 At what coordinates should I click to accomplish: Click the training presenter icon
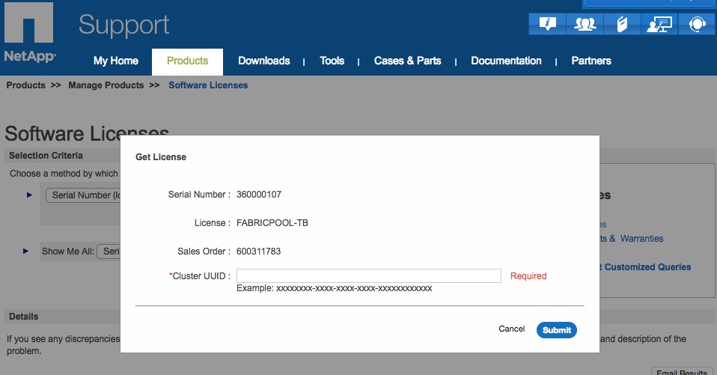tap(659, 24)
